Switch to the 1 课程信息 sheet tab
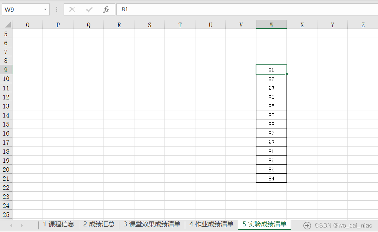The image size is (378, 232). click(59, 224)
